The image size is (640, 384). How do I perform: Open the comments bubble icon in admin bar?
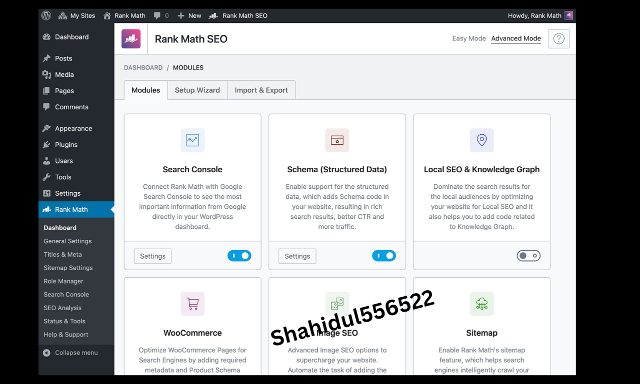tap(157, 15)
